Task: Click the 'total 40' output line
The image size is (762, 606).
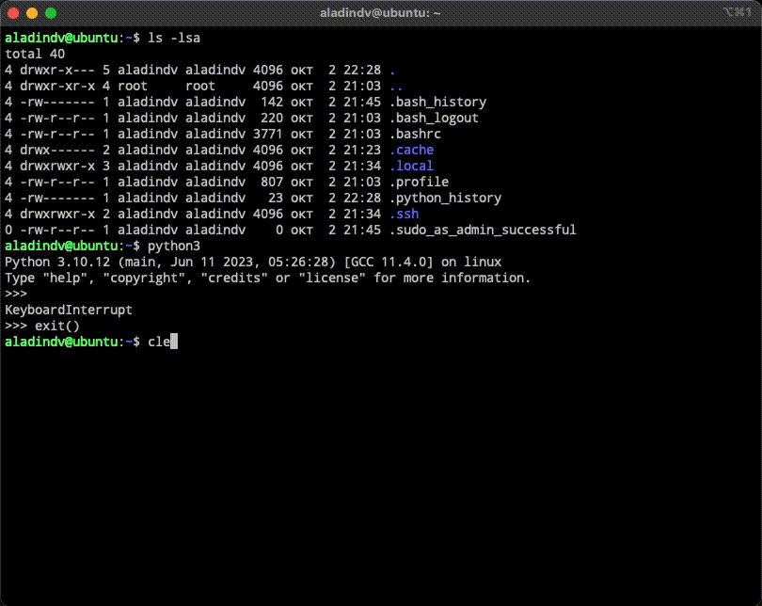Action: (35, 54)
